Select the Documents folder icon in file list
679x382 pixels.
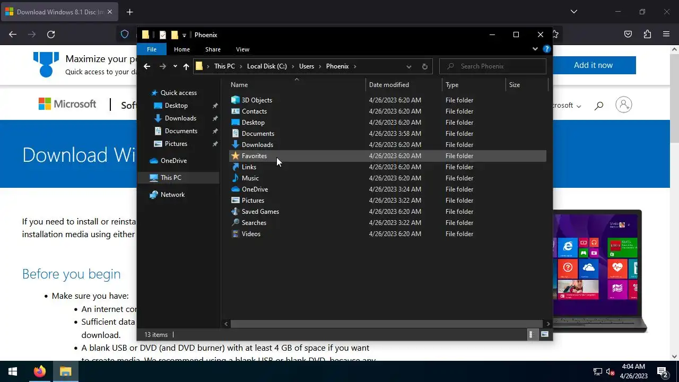pyautogui.click(x=236, y=133)
